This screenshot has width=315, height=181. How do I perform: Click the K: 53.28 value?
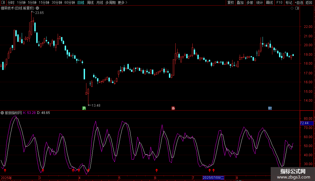29,113
